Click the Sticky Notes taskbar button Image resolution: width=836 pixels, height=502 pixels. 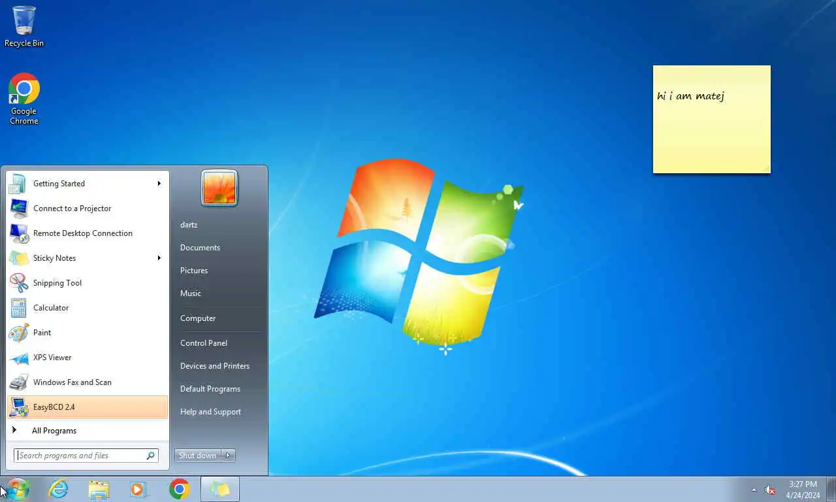tap(220, 489)
